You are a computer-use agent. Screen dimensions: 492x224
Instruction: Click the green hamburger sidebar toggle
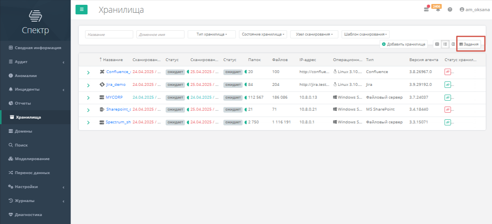pos(81,10)
